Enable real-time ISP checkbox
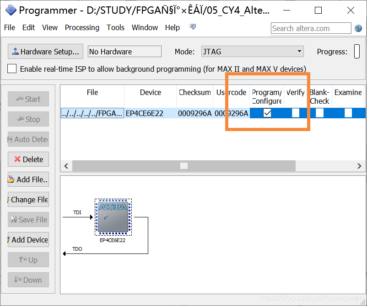The height and width of the screenshot is (306, 367). pyautogui.click(x=12, y=69)
